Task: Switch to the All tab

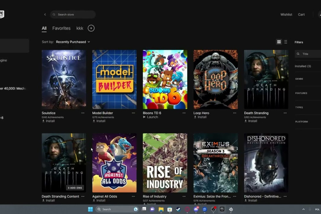Action: [x=44, y=28]
